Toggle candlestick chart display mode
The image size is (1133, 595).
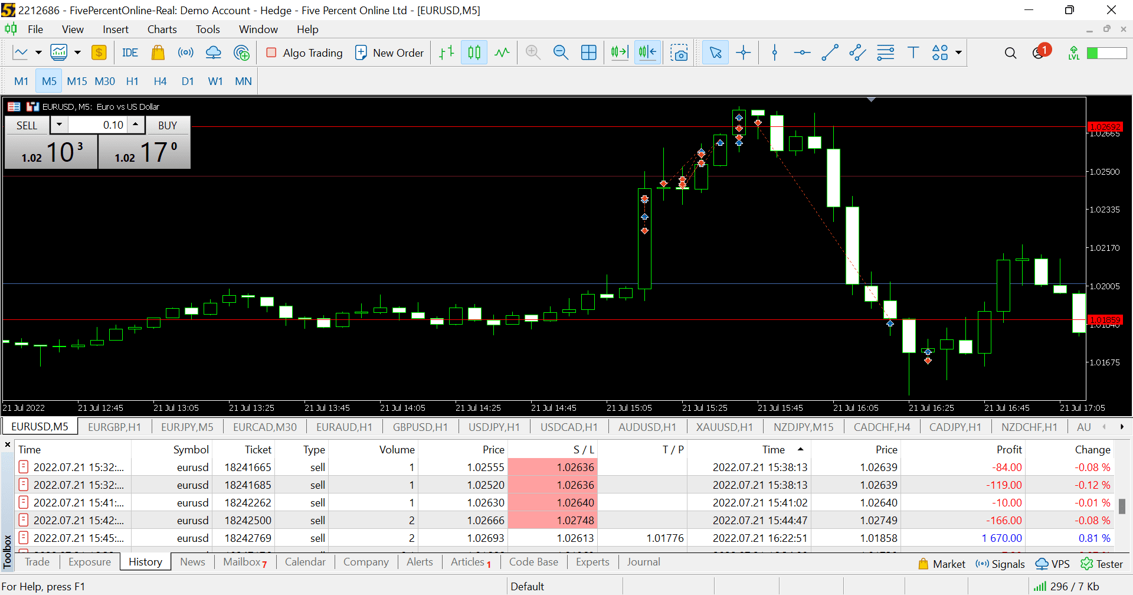tap(474, 53)
